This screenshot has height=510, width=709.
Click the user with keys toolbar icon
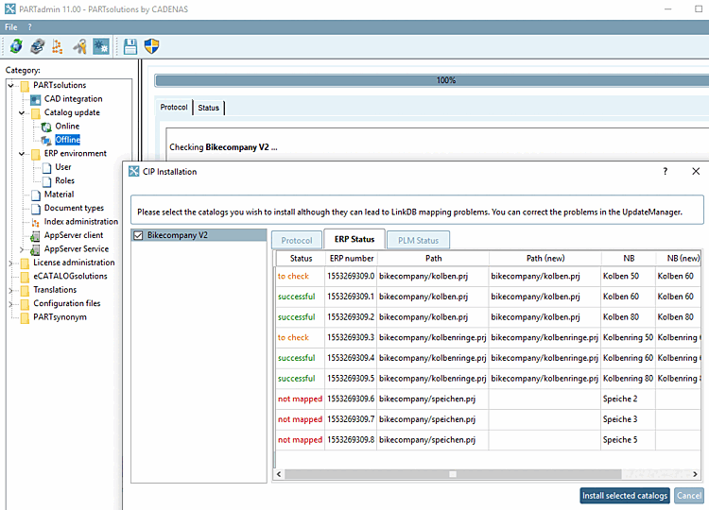coord(79,46)
